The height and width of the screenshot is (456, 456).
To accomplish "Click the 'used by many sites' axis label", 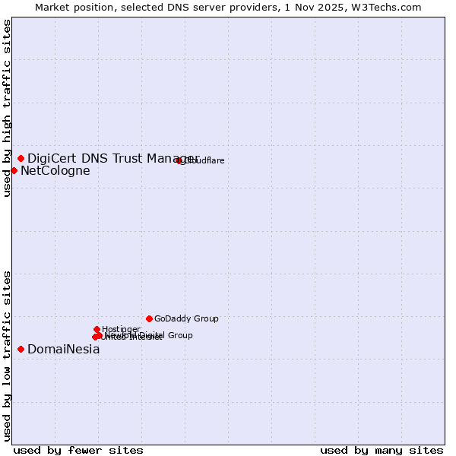I will (x=382, y=450).
